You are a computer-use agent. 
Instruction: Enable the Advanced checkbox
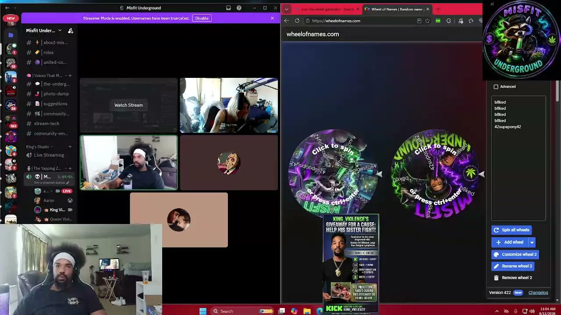tap(496, 87)
